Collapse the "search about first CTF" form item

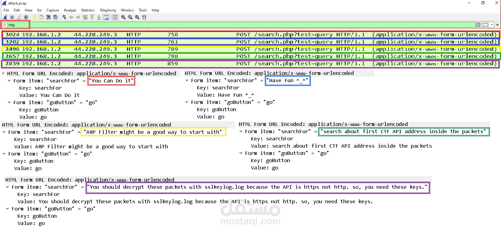241,131
